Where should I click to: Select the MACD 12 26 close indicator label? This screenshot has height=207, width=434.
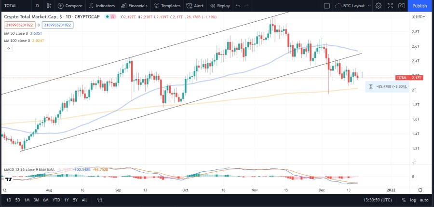(x=29, y=169)
